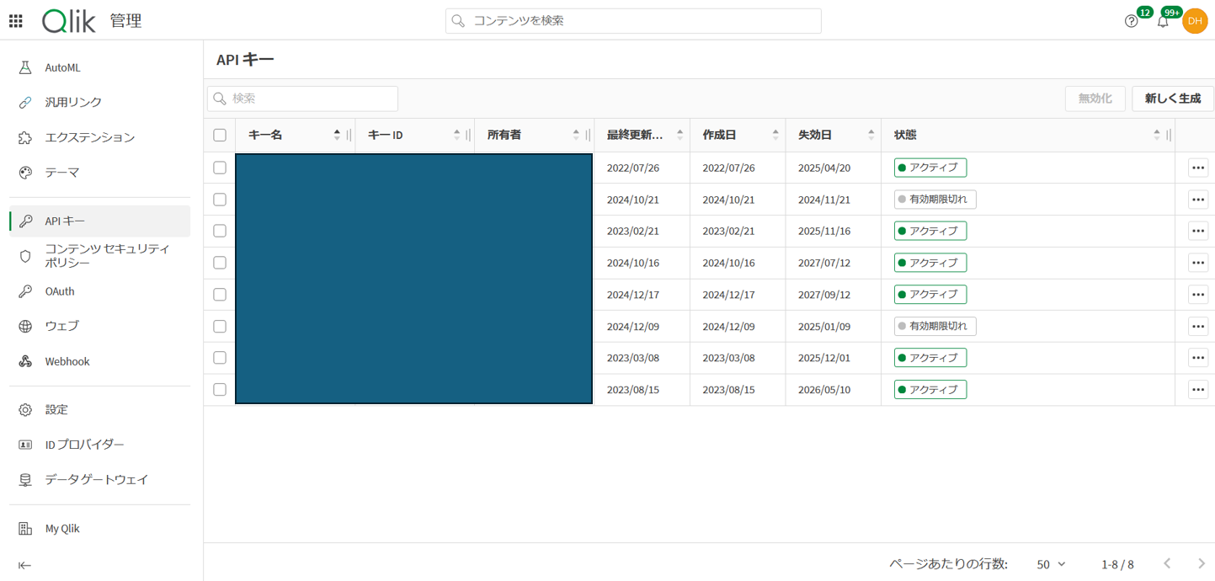1215x581 pixels.
Task: Toggle the select-all header checkbox
Action: [220, 135]
